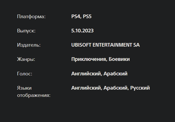The height and width of the screenshot is (122, 175).
Task: Click the "Жанры:" genres label
Action: point(26,59)
